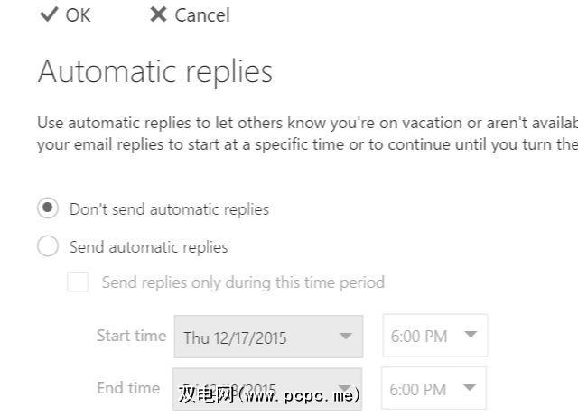
Task: Click the Cancel X icon
Action: 158,14
